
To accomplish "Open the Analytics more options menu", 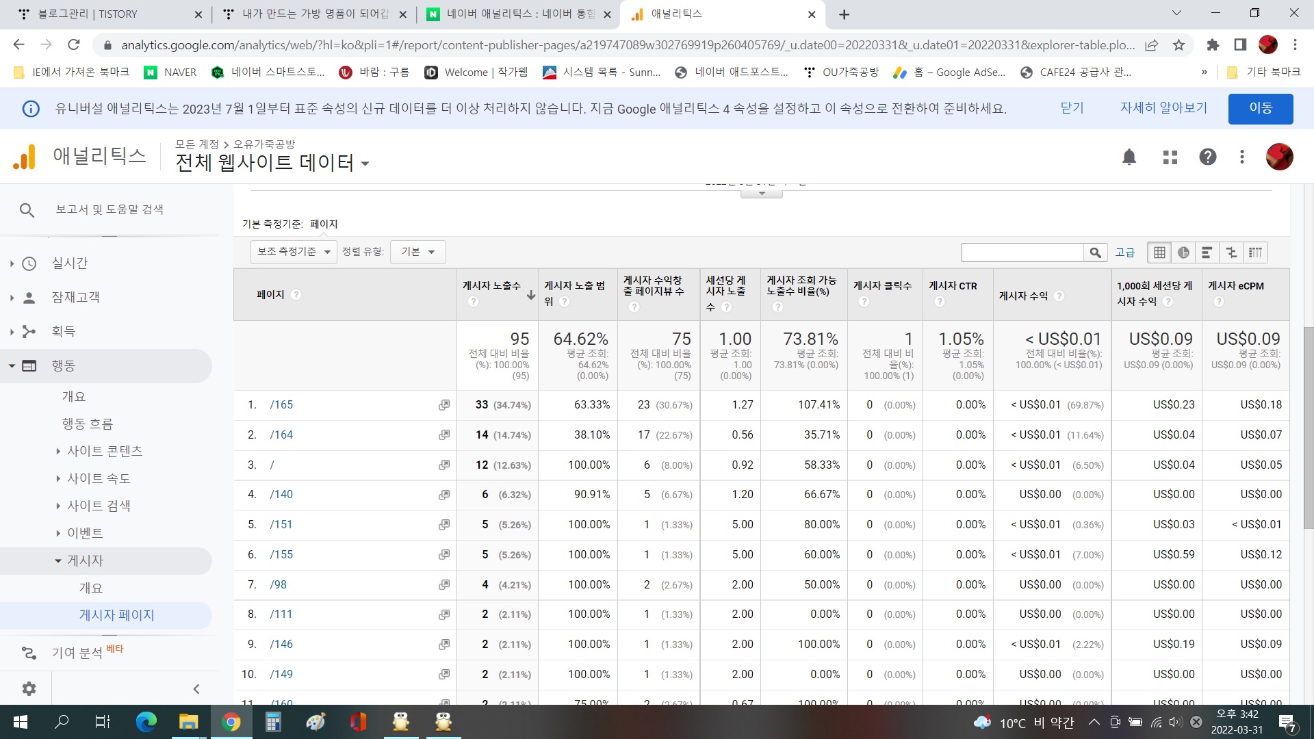I will tap(1242, 157).
